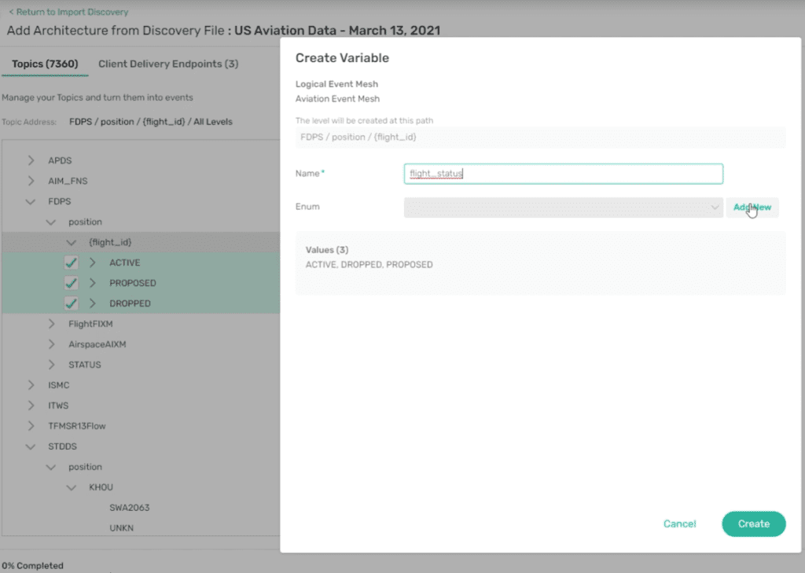805x573 pixels.
Task: Uncheck the DROPPED topic checkbox
Action: click(72, 303)
